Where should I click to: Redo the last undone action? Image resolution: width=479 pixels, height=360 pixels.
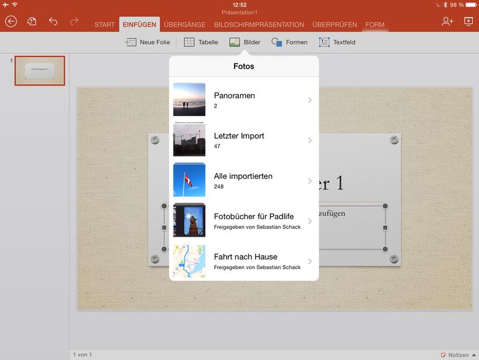74,21
